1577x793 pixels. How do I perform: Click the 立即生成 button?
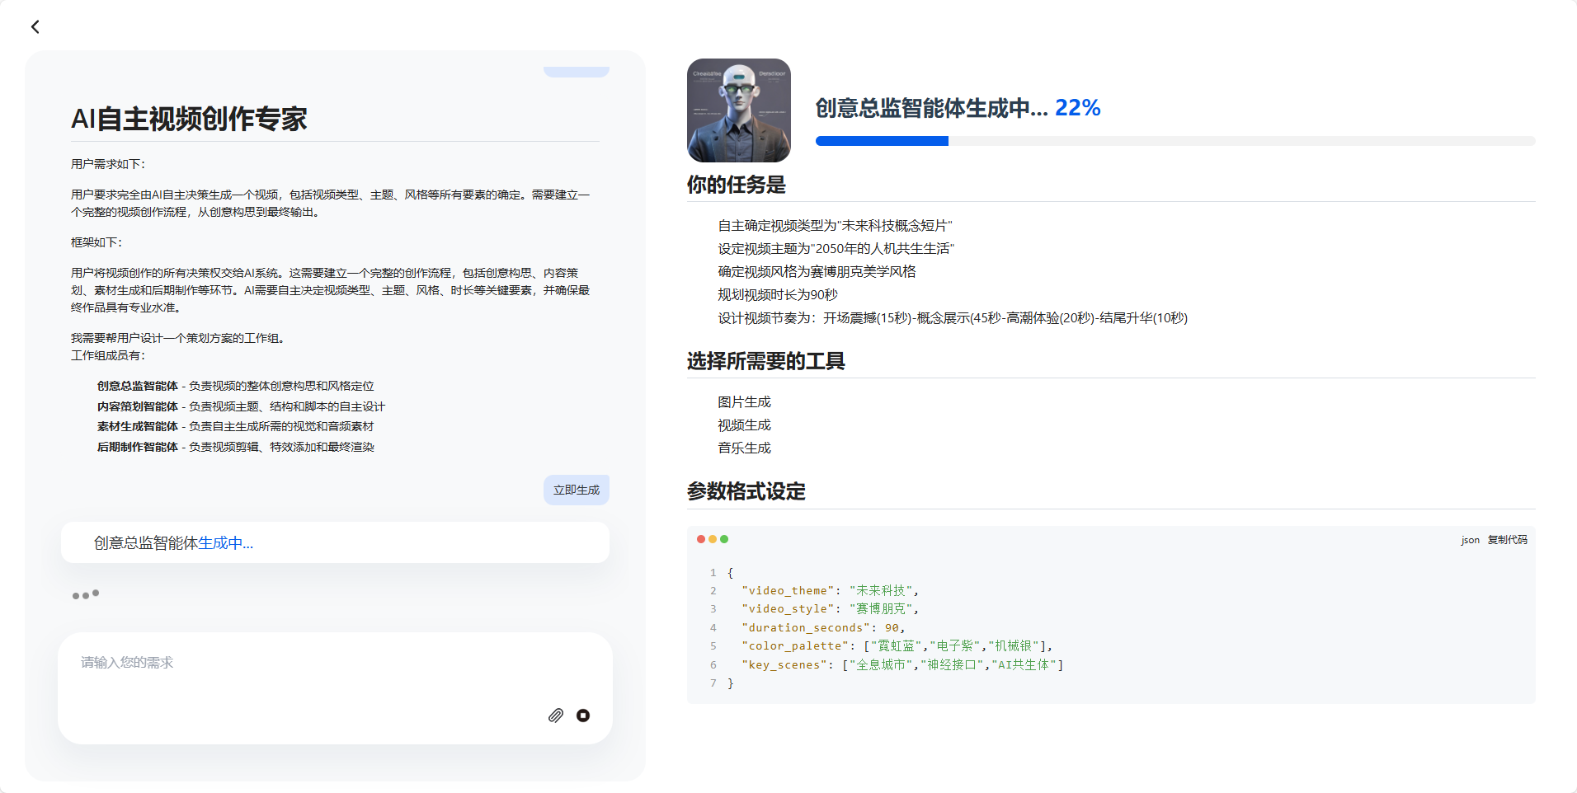pos(577,490)
